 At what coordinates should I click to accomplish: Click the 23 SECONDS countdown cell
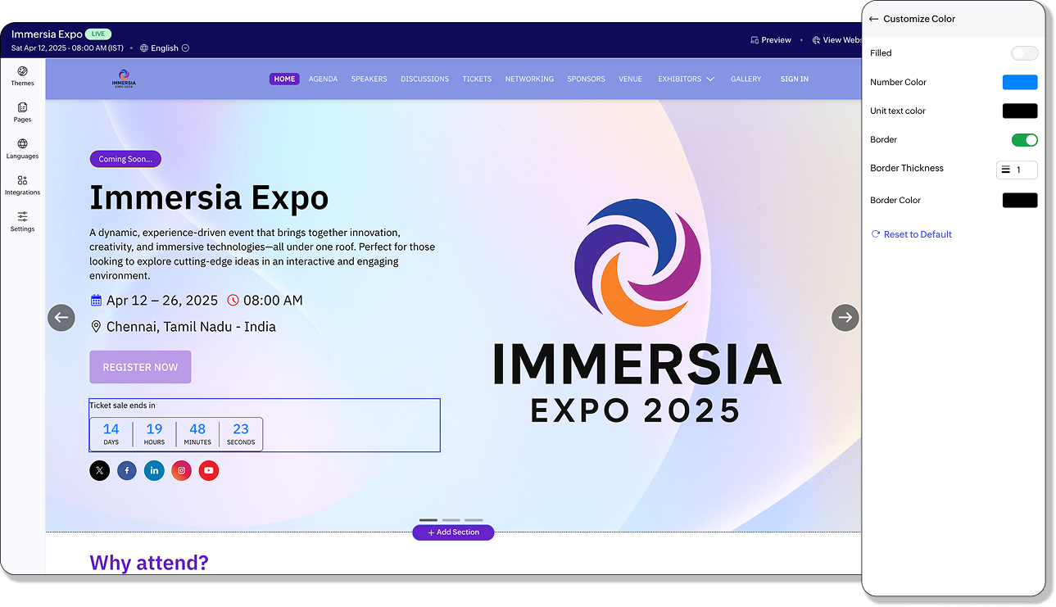[241, 434]
